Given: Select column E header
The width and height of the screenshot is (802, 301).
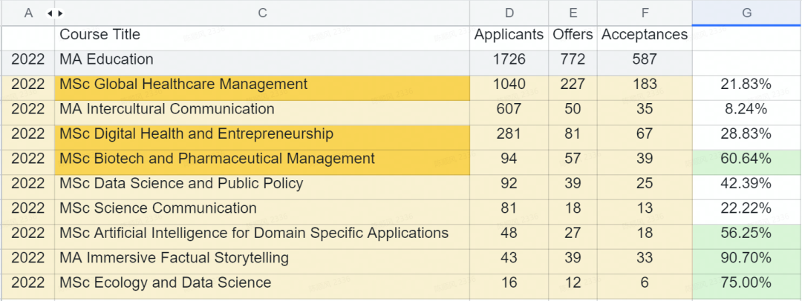Looking at the screenshot, I should [573, 13].
